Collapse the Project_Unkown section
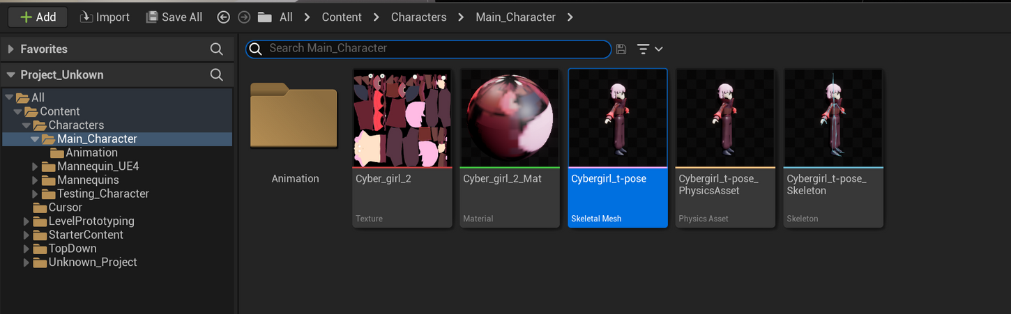1011x314 pixels. pos(10,74)
